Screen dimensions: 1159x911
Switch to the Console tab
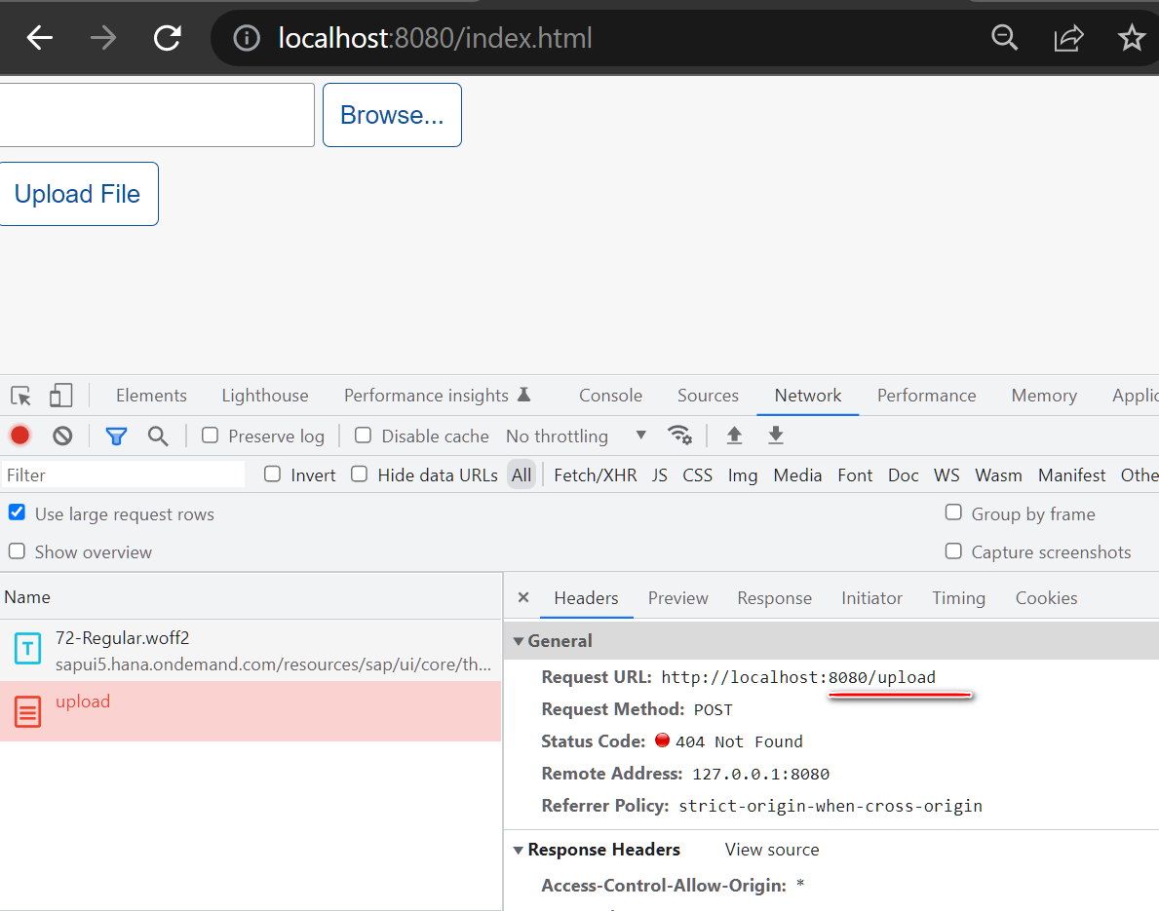tap(610, 396)
